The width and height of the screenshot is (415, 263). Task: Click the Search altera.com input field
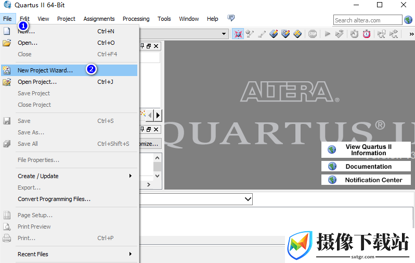[368, 20]
